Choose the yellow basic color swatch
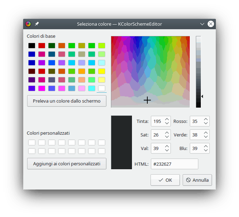Screen dimensions: 239x217 102,71
